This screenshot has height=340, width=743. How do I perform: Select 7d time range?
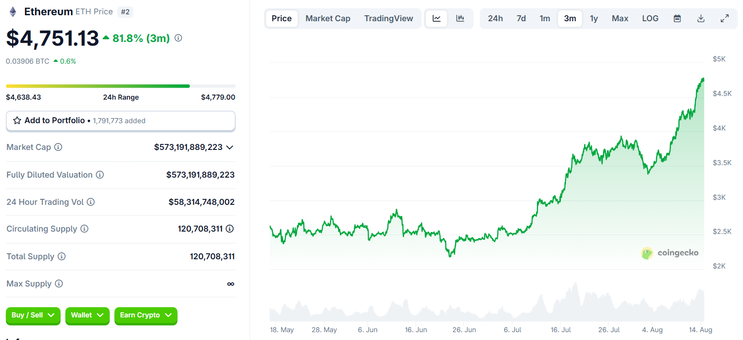(521, 18)
